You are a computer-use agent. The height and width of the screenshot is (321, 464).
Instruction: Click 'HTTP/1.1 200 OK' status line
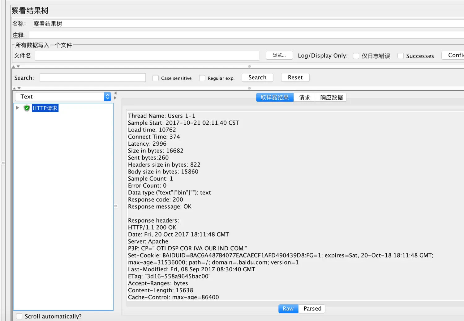pyautogui.click(x=152, y=228)
